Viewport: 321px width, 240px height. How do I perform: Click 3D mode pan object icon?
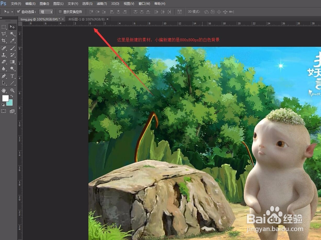pos(219,12)
